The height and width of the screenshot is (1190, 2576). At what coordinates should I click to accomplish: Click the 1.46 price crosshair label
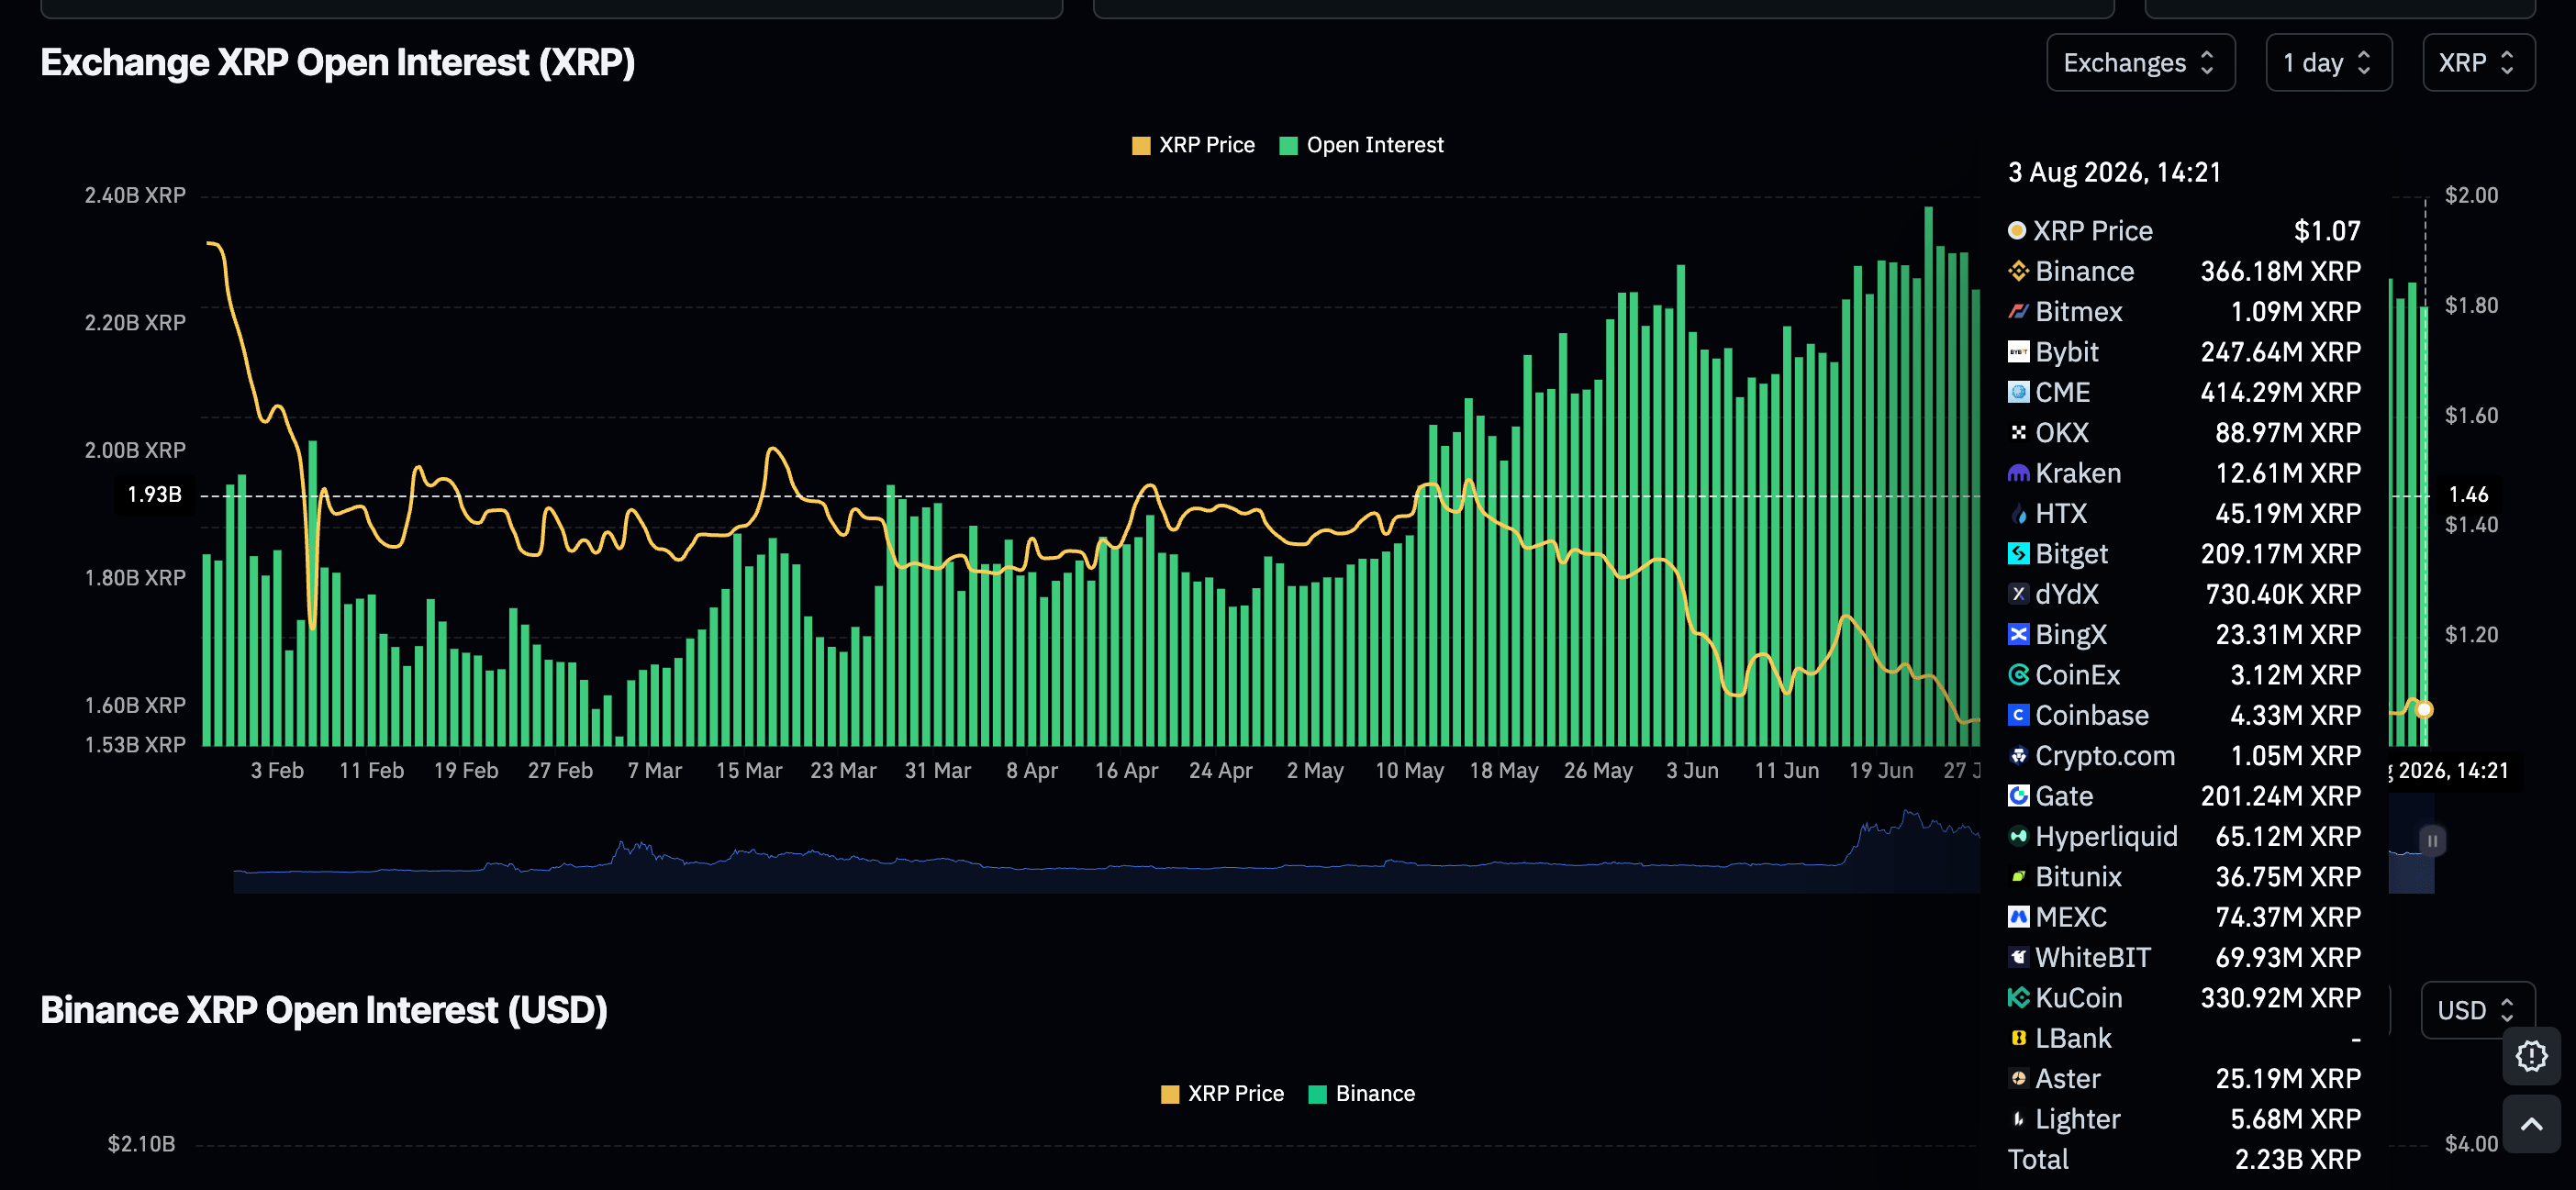(x=2468, y=494)
